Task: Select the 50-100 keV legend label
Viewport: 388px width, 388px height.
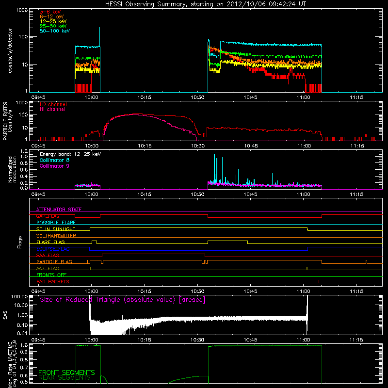Action: pyautogui.click(x=55, y=31)
